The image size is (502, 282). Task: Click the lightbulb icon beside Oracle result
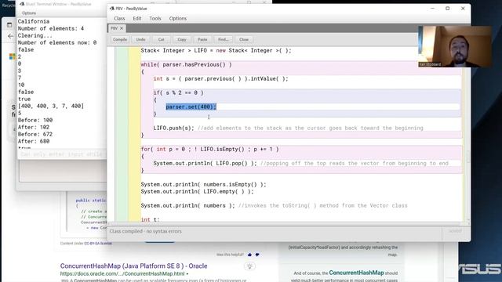click(x=249, y=266)
